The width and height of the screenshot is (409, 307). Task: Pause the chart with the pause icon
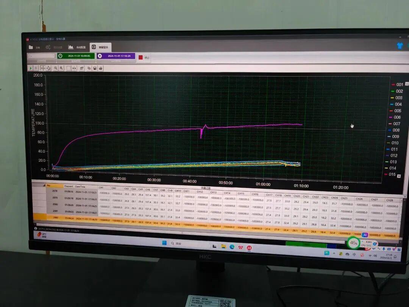click(x=36, y=68)
